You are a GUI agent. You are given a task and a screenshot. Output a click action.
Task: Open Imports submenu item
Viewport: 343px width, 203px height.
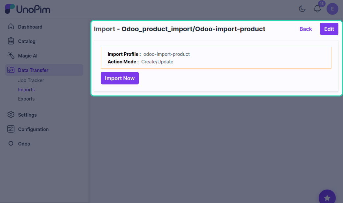pos(26,90)
